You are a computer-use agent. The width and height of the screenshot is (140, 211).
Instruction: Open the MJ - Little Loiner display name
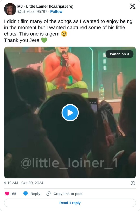pos(45,6)
